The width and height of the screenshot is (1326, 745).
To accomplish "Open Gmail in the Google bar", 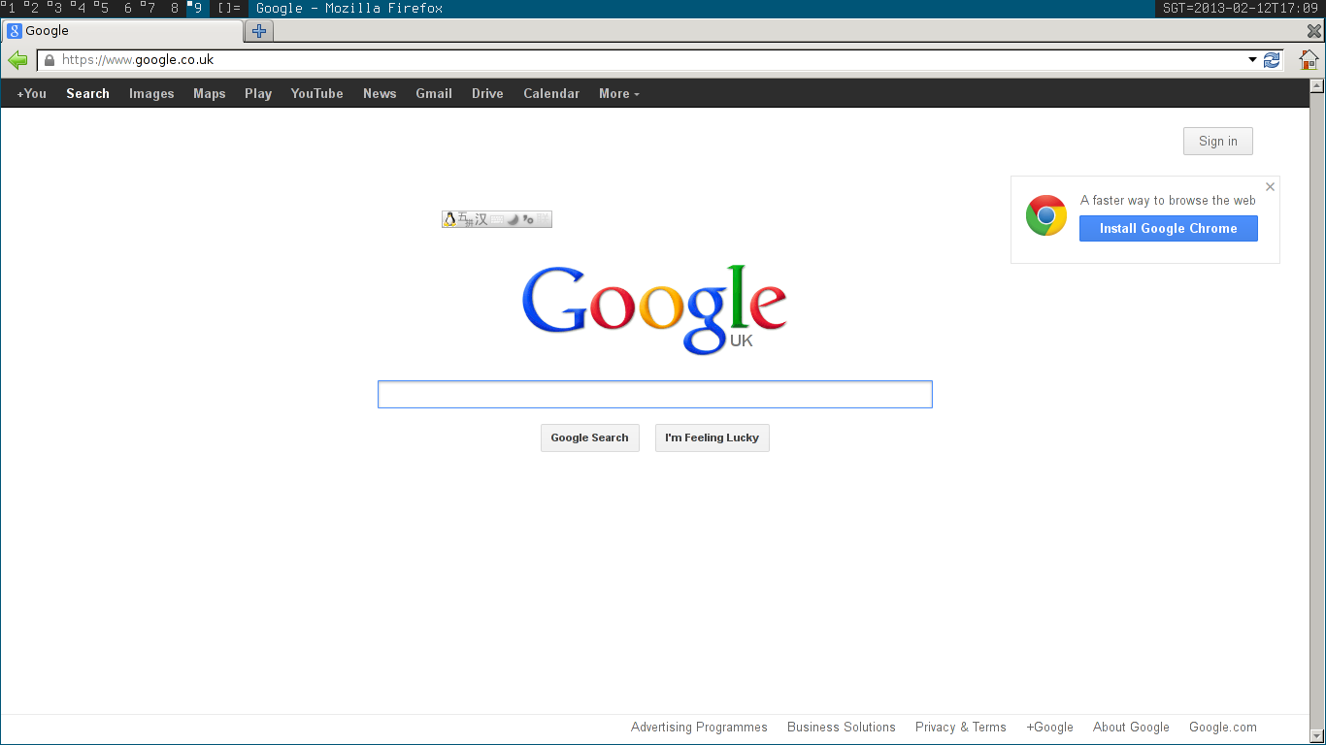I will (x=434, y=94).
